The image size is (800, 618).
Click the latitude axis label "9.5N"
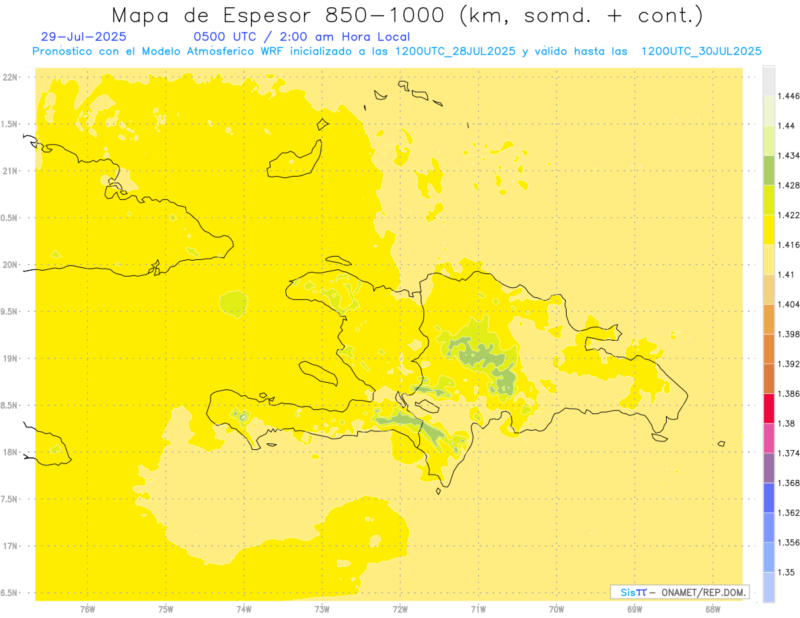[10, 311]
